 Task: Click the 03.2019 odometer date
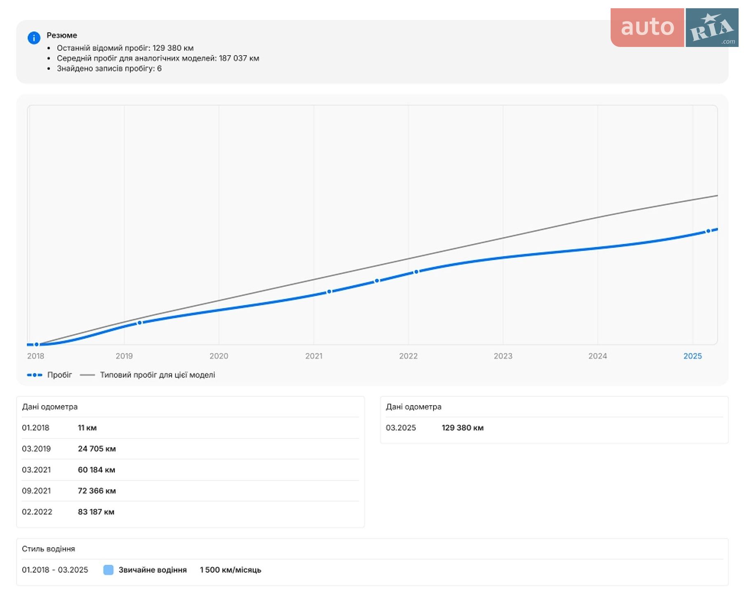click(x=36, y=449)
